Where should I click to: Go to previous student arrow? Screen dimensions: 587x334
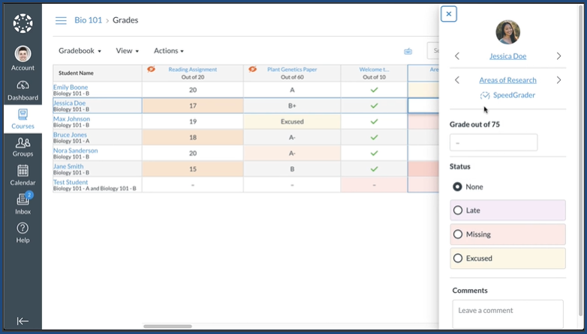(456, 56)
